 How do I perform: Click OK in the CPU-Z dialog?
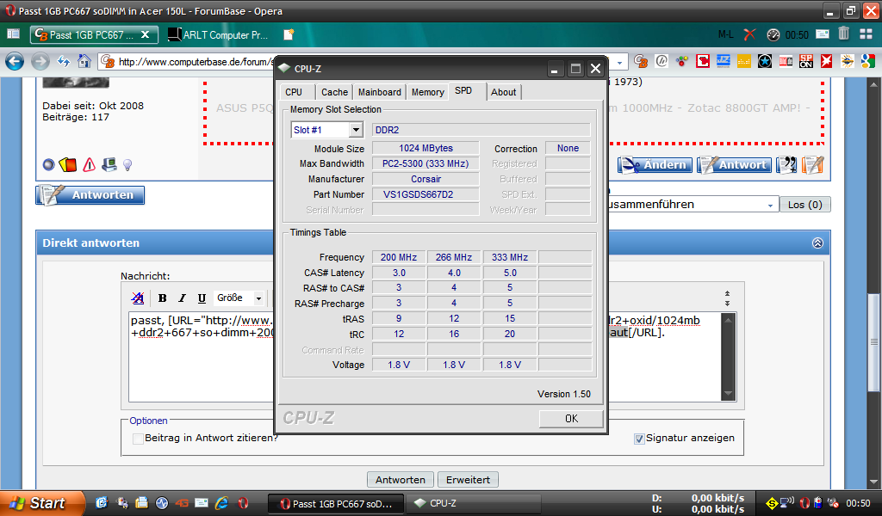tap(571, 418)
